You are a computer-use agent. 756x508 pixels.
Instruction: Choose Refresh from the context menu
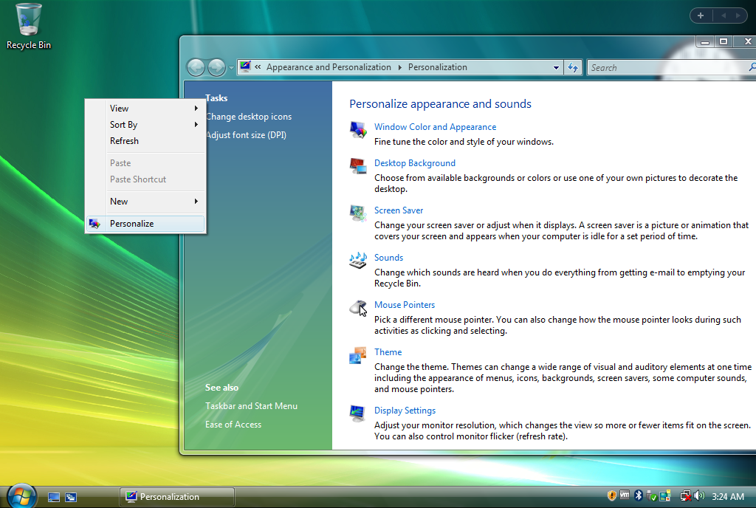[x=145, y=141]
